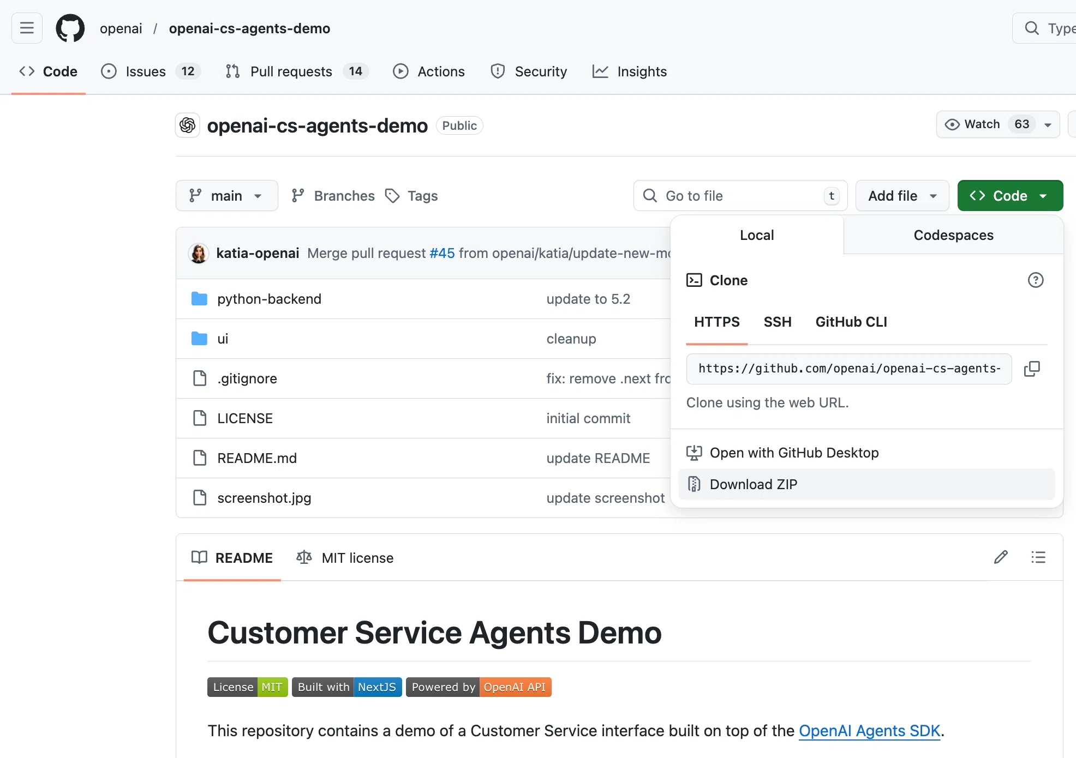Viewport: 1076px width, 758px height.
Task: Open katia-openai author profile link
Action: point(258,253)
